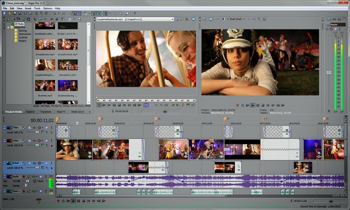
Task: Click Track Motion icon on Titles track
Action: click(x=29, y=127)
